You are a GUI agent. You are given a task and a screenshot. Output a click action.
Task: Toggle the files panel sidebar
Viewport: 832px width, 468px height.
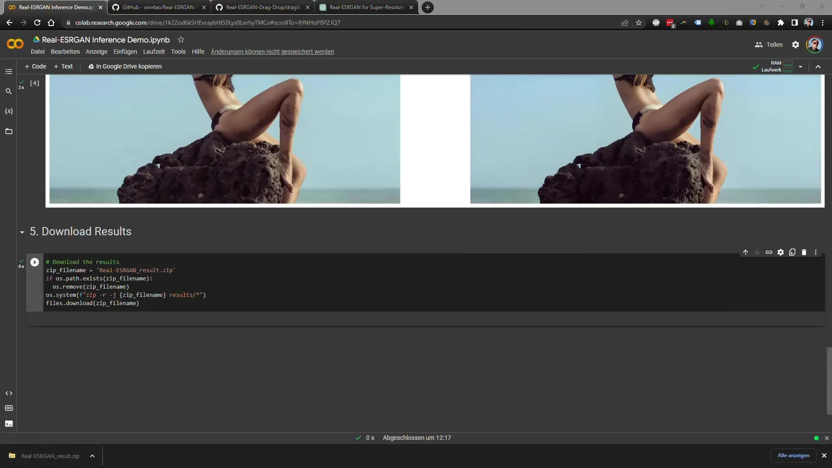point(9,131)
